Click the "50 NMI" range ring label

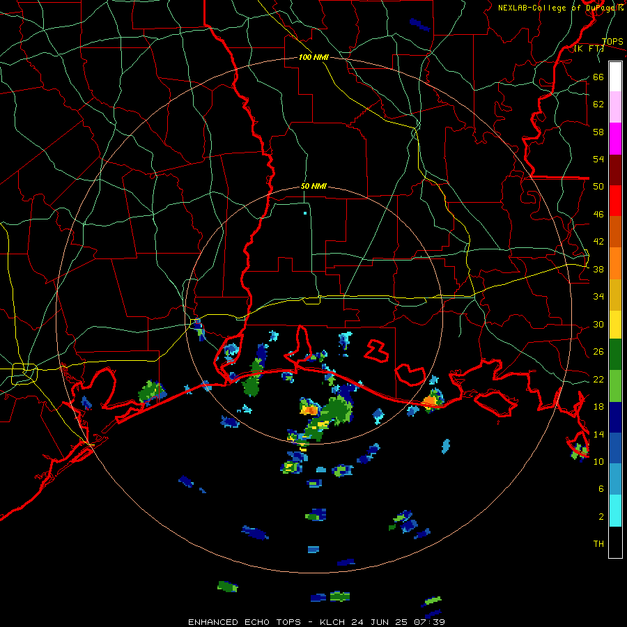pyautogui.click(x=313, y=186)
